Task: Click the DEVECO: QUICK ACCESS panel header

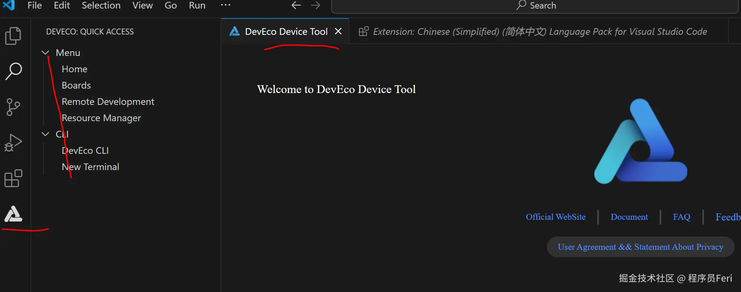Action: pyautogui.click(x=90, y=31)
